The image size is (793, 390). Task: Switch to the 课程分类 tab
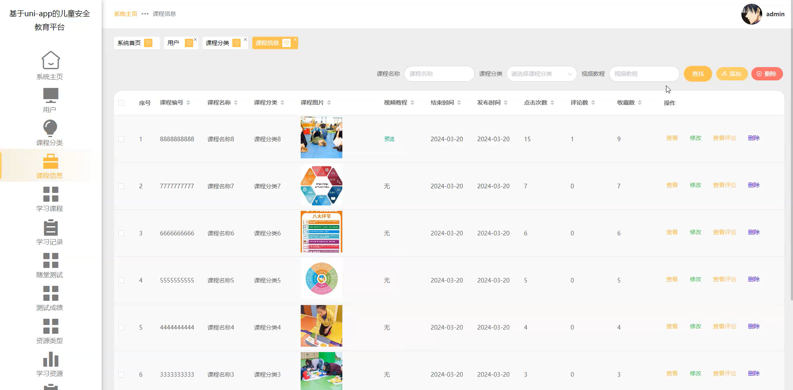pos(225,43)
